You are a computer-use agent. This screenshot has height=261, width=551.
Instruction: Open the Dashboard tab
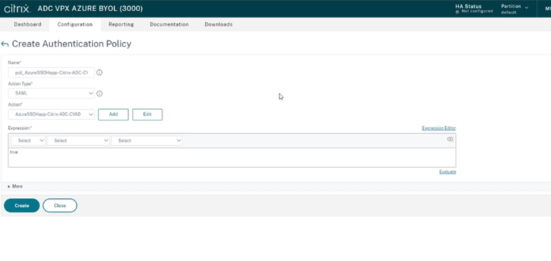(x=27, y=24)
